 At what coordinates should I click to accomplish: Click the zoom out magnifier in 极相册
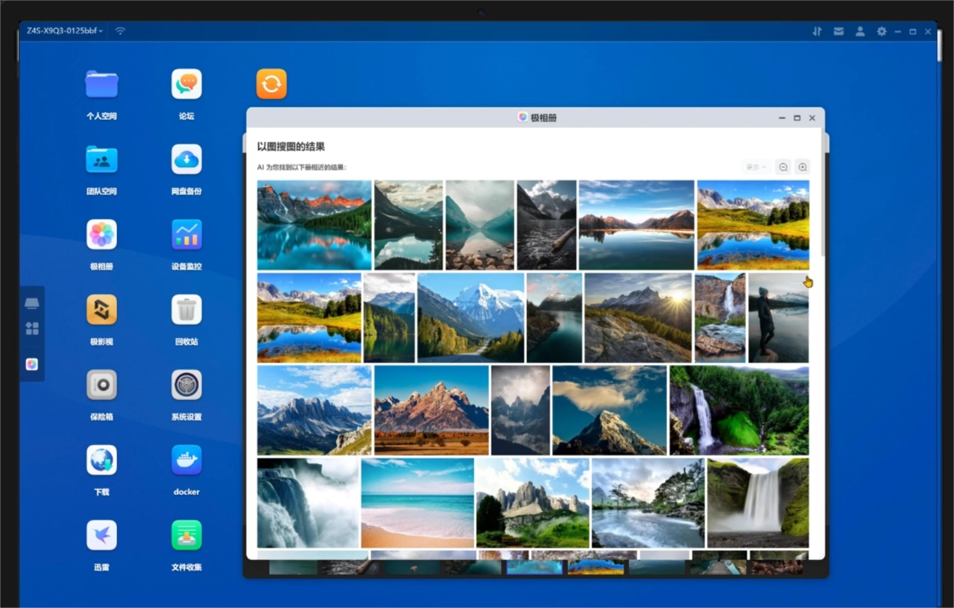783,167
